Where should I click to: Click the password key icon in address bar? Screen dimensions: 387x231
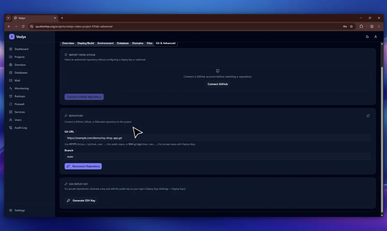tap(345, 26)
